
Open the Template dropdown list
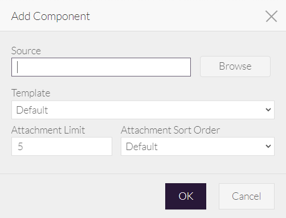click(x=143, y=110)
